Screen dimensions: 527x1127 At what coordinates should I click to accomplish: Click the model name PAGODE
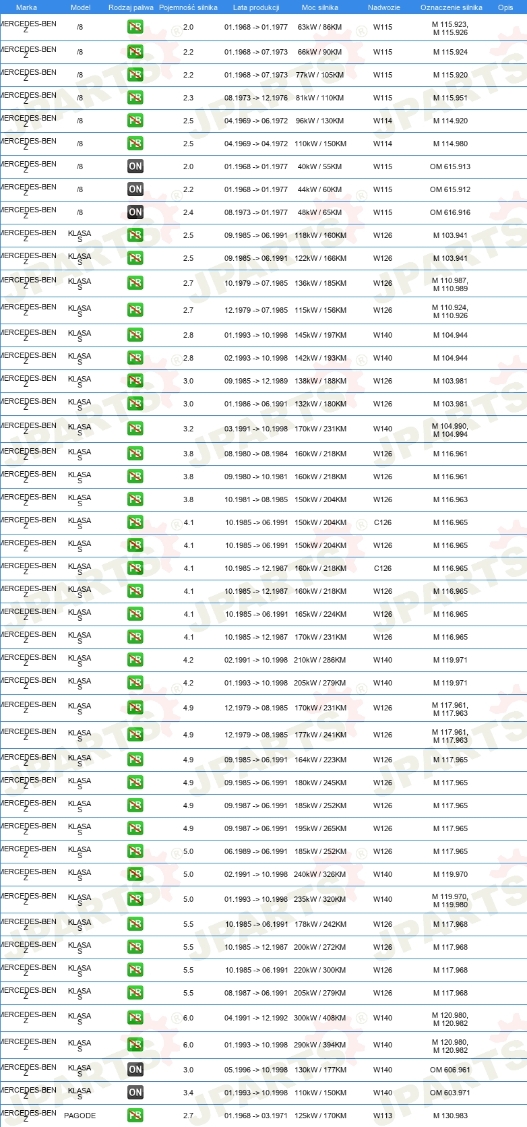(x=80, y=1116)
